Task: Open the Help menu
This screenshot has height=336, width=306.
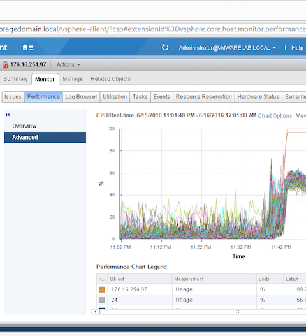Action: [x=297, y=48]
